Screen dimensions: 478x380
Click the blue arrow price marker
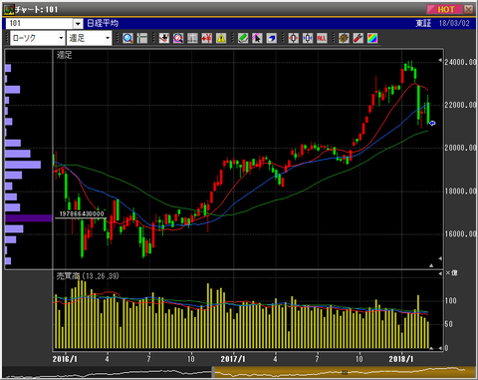432,124
